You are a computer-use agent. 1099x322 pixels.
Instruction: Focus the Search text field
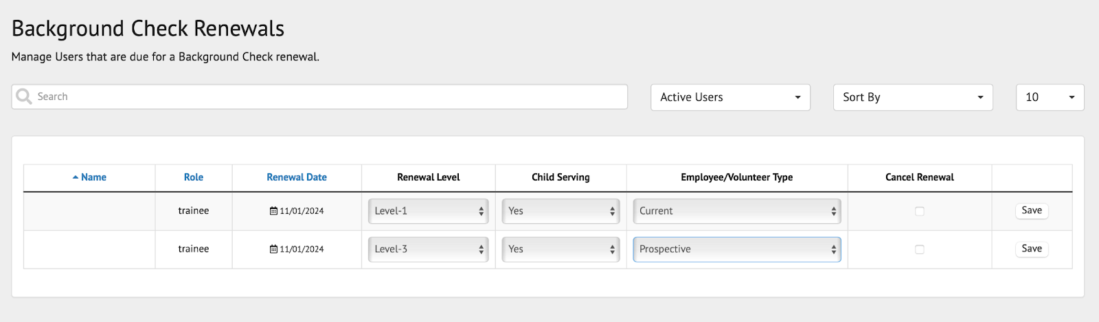tap(330, 97)
